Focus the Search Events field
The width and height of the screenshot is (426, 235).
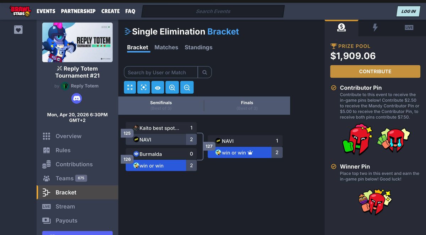pyautogui.click(x=213, y=11)
